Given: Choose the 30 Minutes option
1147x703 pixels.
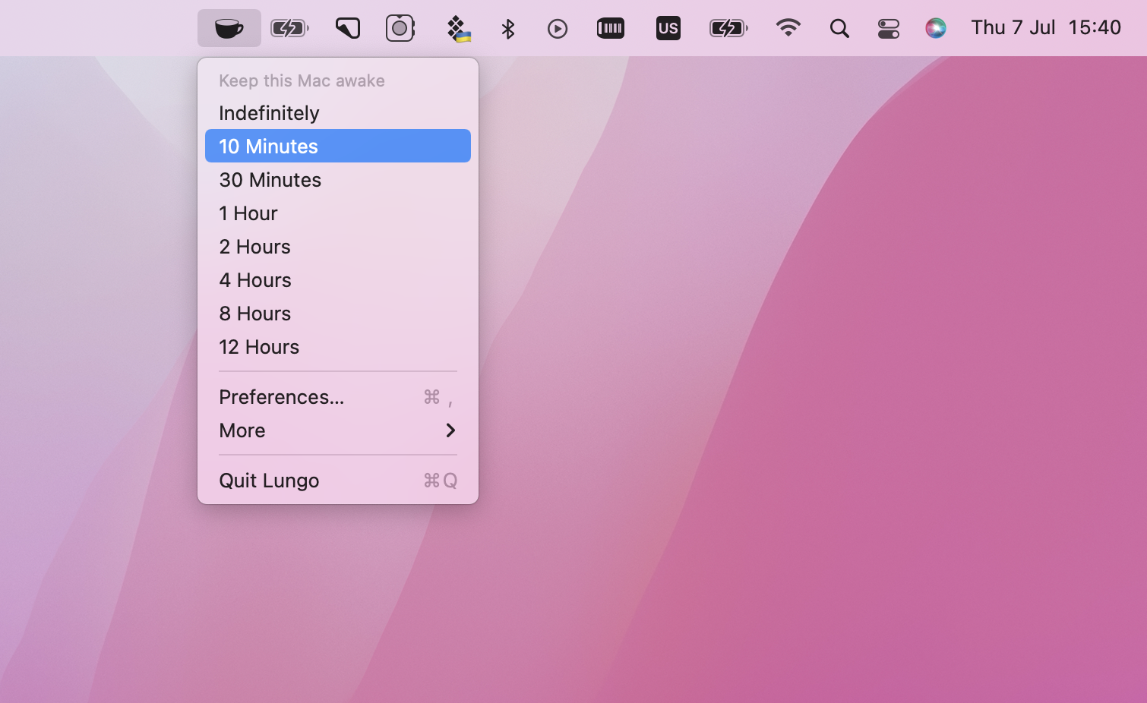Looking at the screenshot, I should (270, 180).
